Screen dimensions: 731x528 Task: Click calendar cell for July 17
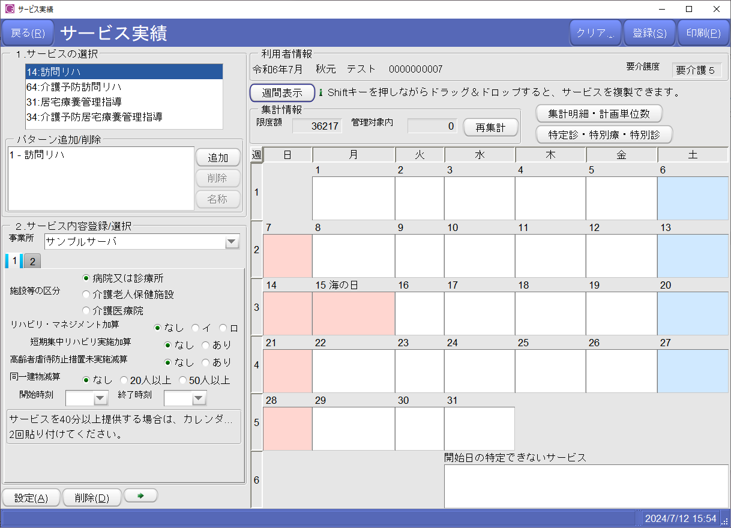coord(479,313)
